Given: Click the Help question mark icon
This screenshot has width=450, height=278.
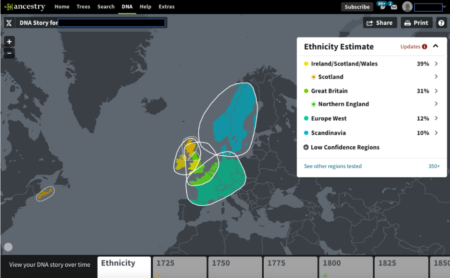Looking at the screenshot, I should pyautogui.click(x=441, y=23).
